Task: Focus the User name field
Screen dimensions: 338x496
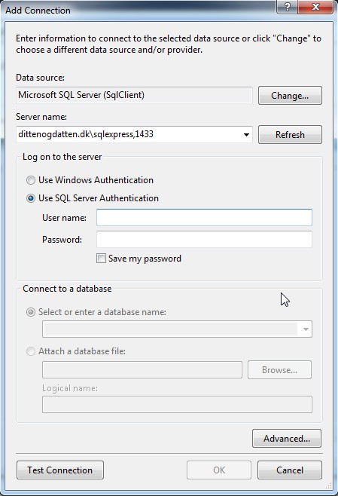Action: tap(204, 218)
